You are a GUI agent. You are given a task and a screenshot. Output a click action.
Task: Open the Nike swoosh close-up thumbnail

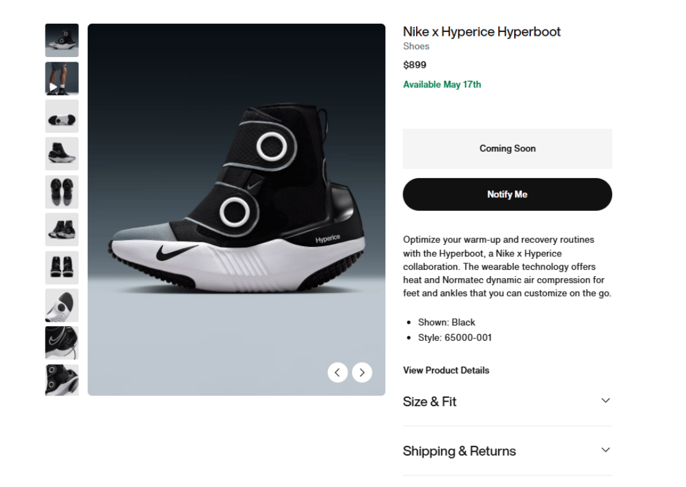[62, 343]
